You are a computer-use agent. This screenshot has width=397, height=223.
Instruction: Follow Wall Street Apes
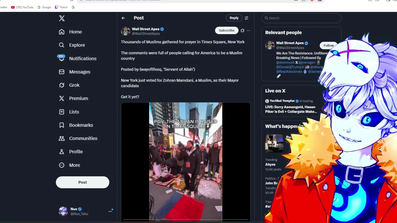[328, 46]
